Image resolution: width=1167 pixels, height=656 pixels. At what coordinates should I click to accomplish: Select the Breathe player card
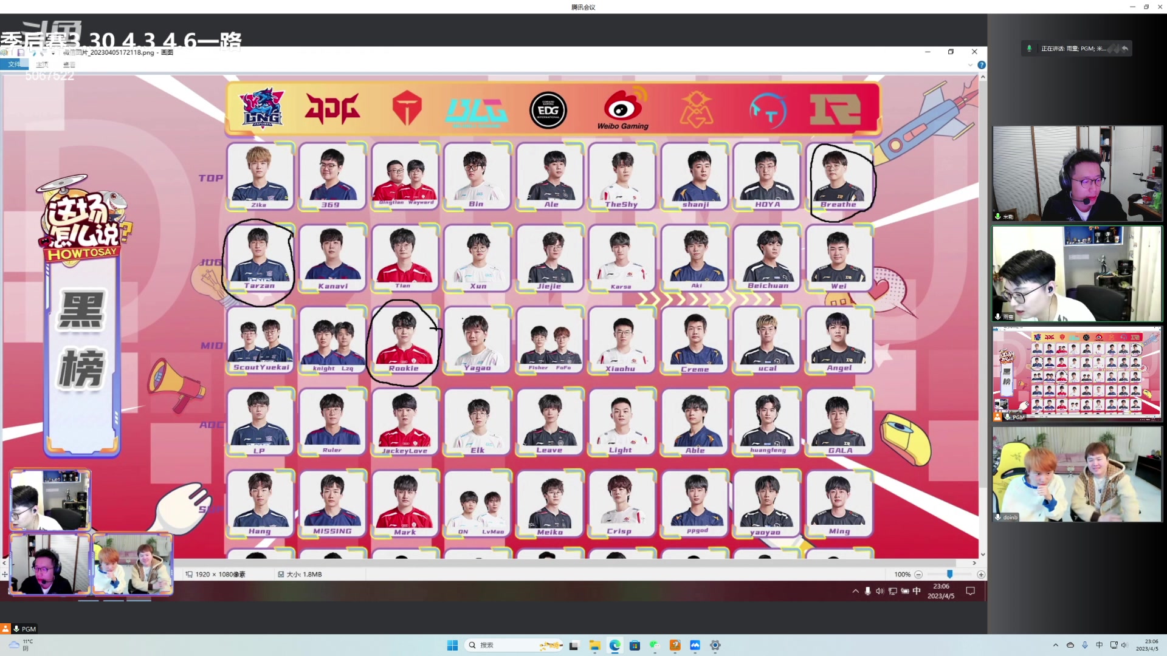pos(839,176)
